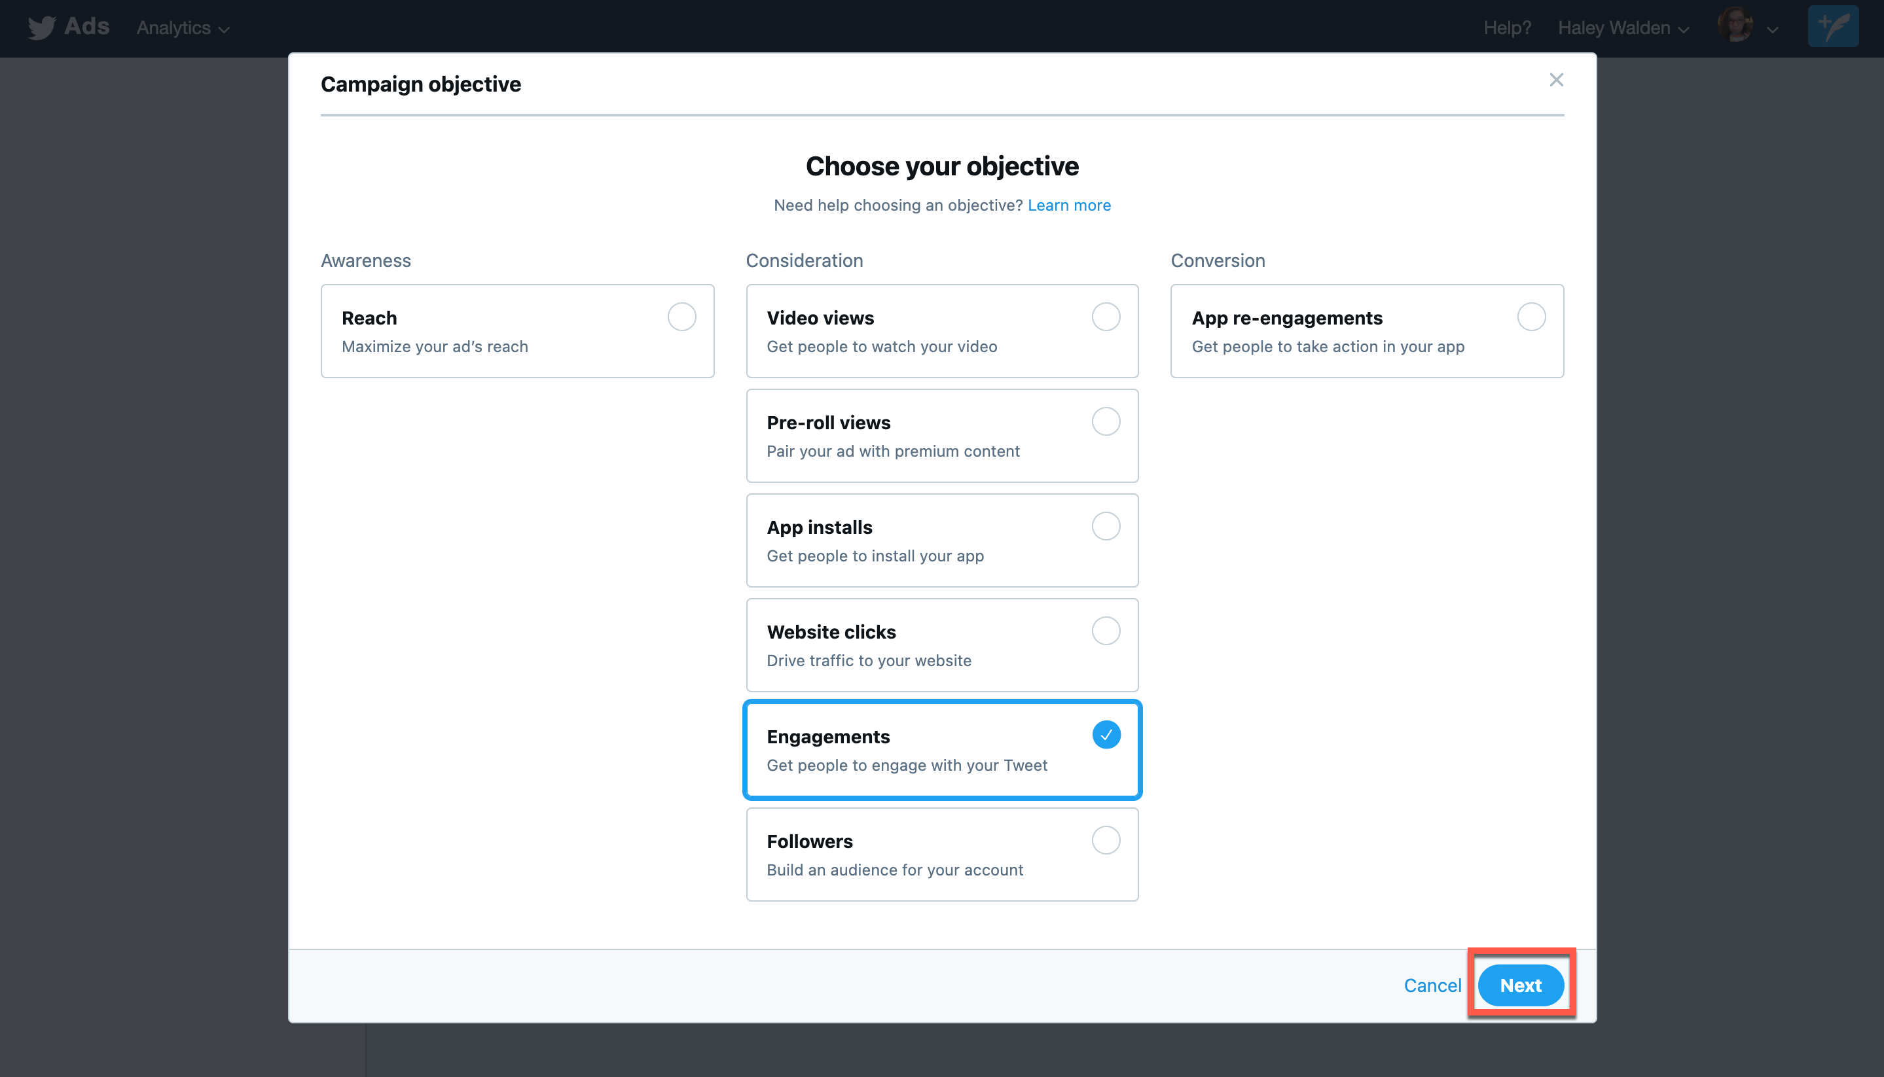
Task: Click the Twitter bird logo icon
Action: 41,27
